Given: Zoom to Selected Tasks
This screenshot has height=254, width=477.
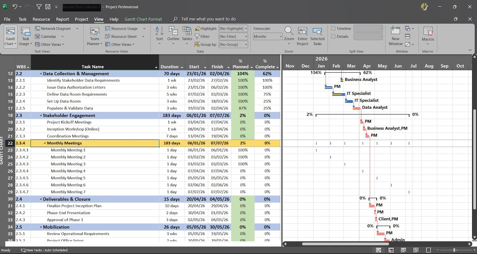Looking at the screenshot, I should click(317, 36).
